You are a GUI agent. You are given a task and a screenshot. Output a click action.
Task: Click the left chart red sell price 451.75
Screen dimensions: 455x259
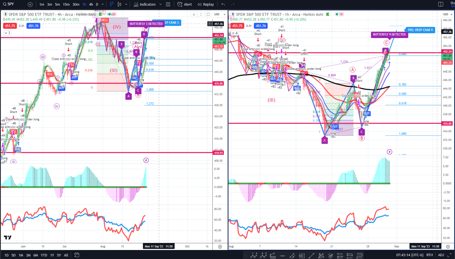point(10,26)
